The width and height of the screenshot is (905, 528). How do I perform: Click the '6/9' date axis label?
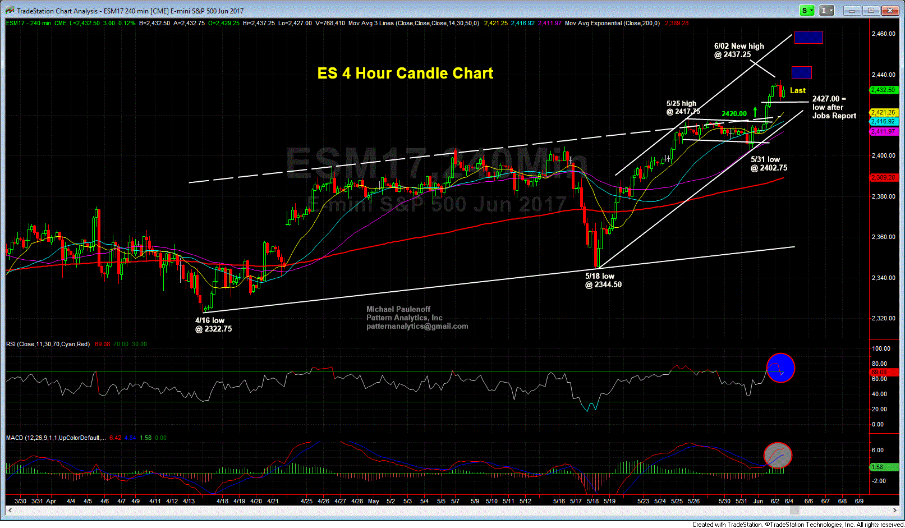[859, 501]
